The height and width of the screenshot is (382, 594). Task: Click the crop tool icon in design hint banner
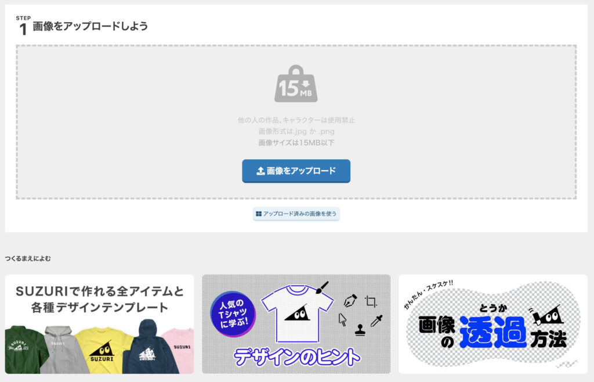pyautogui.click(x=371, y=301)
